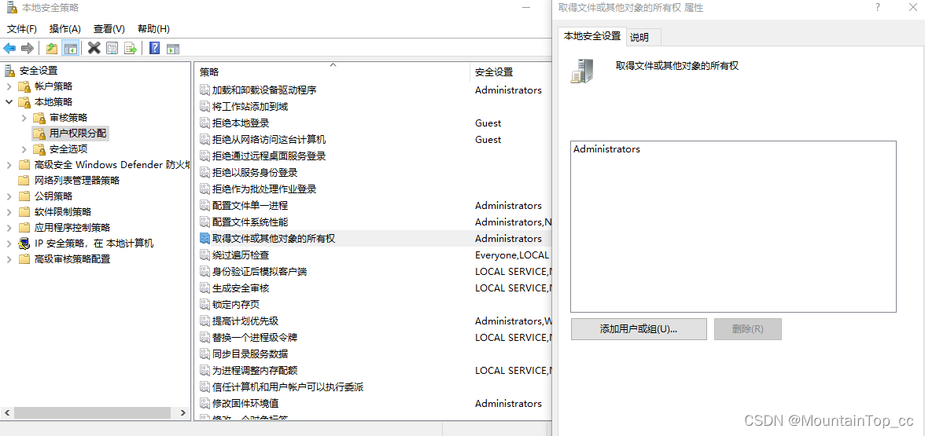This screenshot has width=925, height=436.
Task: Sort by the 策略 column header
Action: [332, 72]
